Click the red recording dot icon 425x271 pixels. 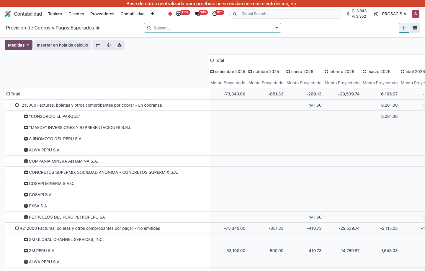[170, 14]
